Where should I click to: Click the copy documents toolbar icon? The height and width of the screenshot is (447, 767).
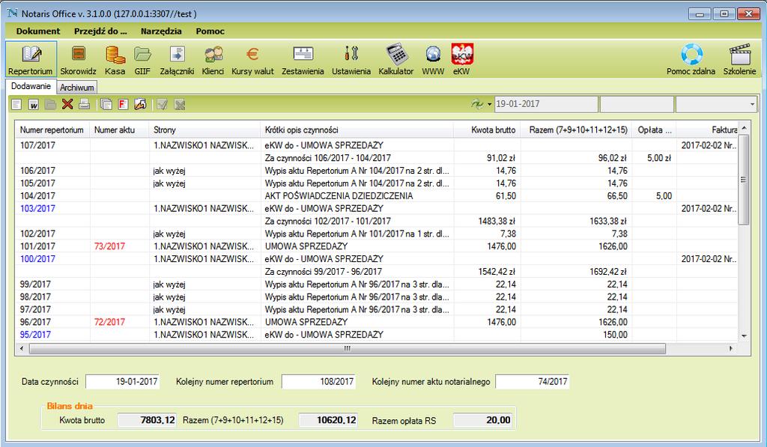tap(106, 104)
